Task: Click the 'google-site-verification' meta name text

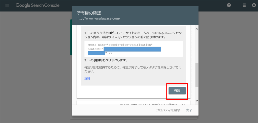Action: 130,45
